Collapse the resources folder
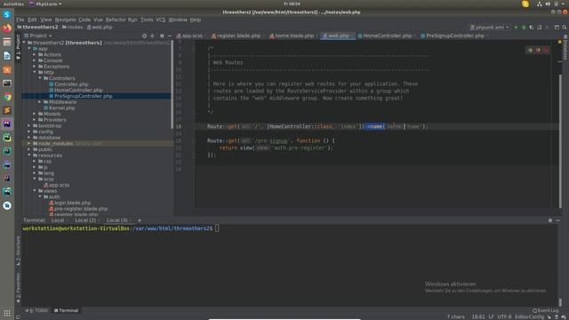569x320 pixels. pos(29,156)
